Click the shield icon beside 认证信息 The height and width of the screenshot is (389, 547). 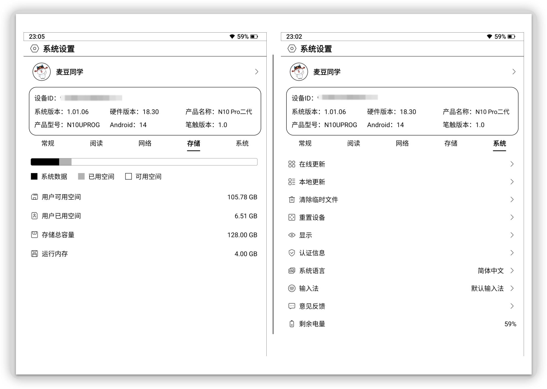coord(292,253)
